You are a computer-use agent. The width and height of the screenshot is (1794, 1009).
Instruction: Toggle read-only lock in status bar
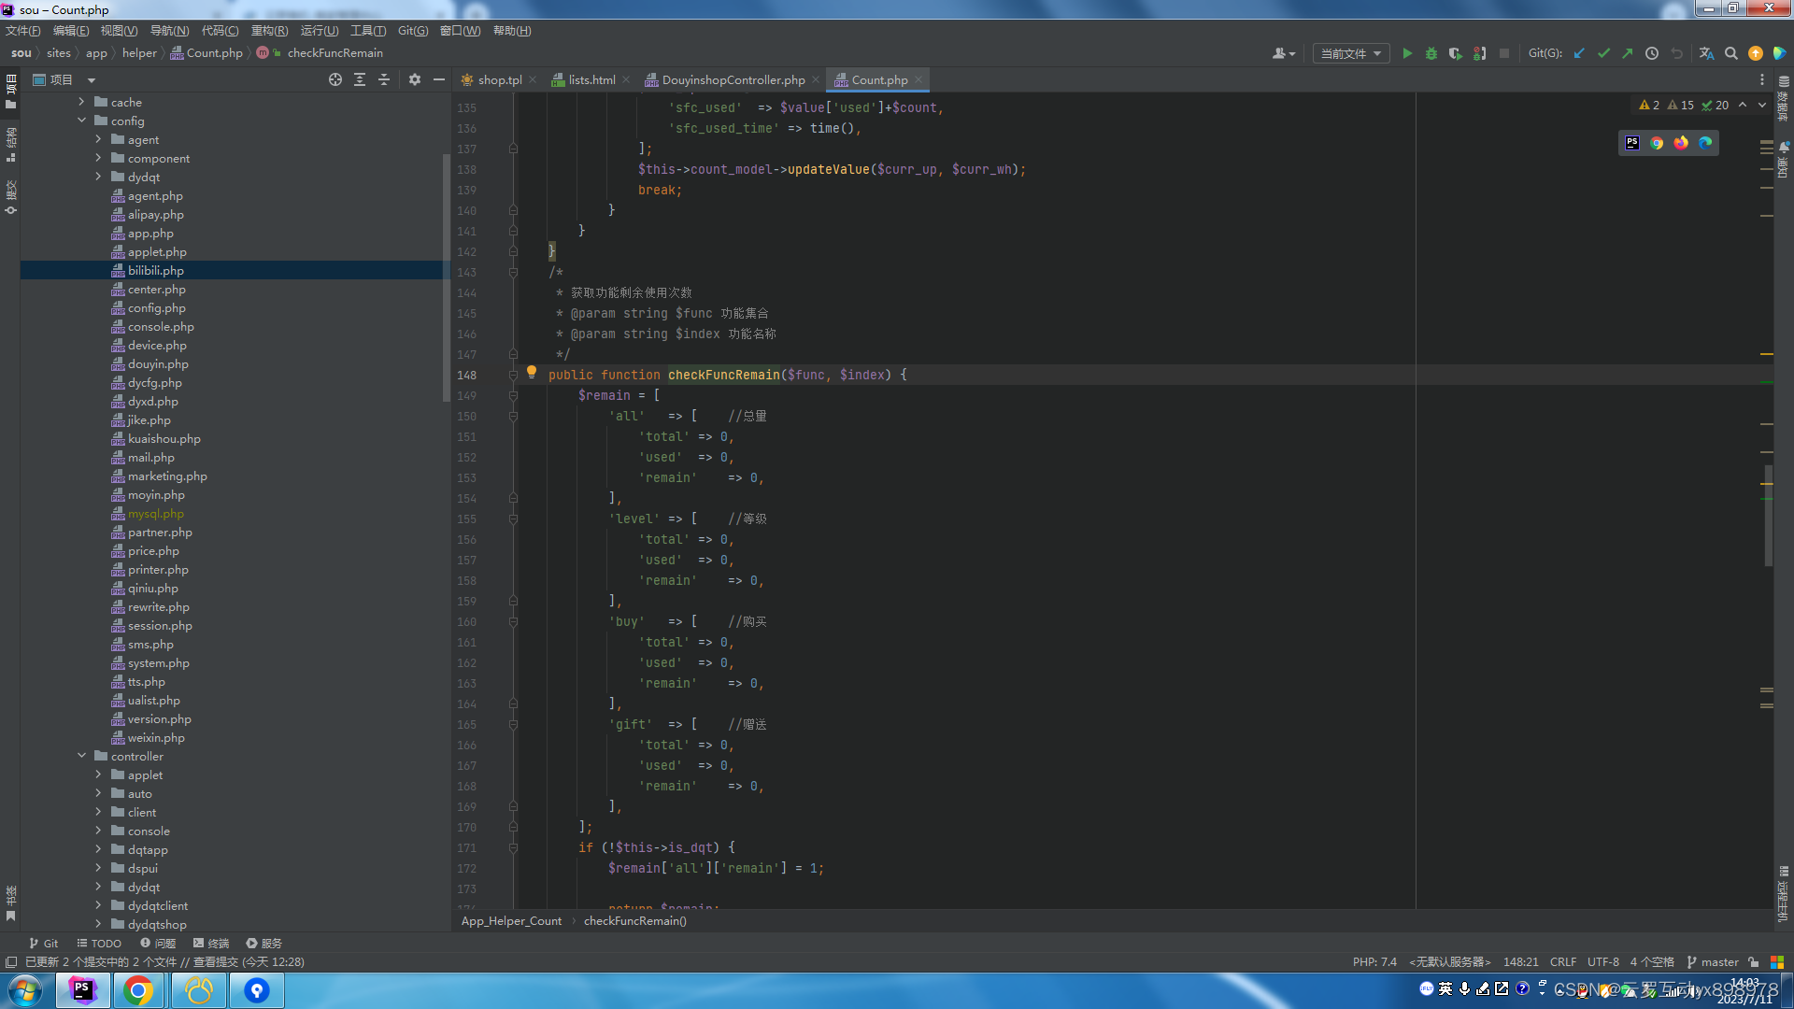pos(1754,962)
